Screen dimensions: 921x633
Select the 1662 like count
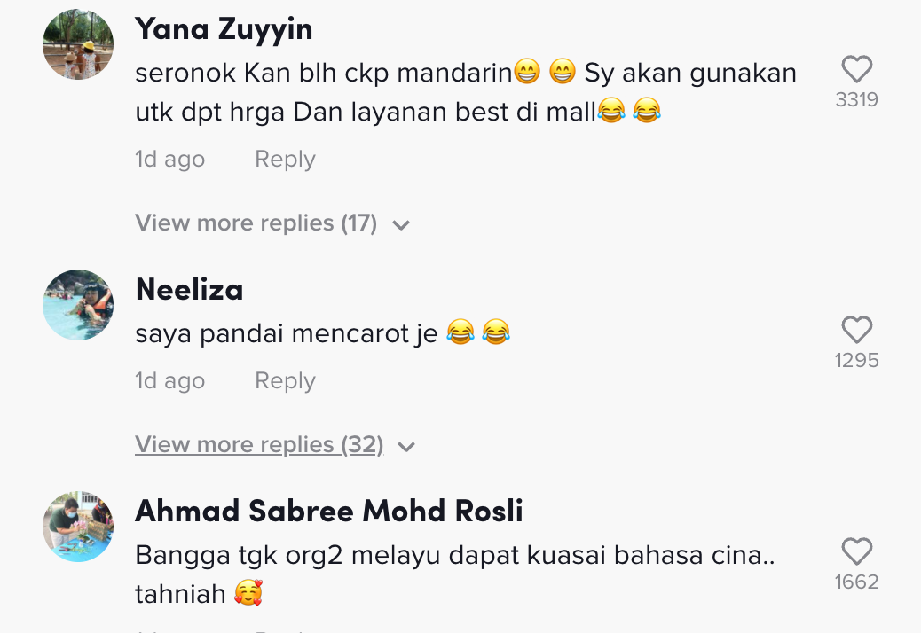[857, 582]
